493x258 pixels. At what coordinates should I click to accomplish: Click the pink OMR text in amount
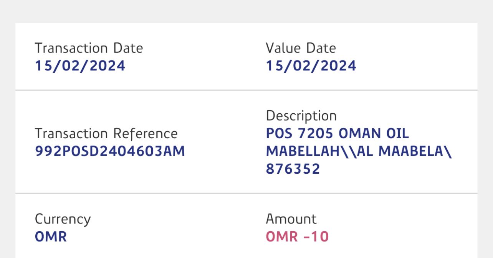click(x=282, y=237)
